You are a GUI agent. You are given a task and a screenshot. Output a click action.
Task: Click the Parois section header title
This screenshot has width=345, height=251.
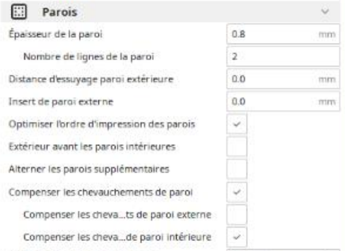[x=60, y=12]
